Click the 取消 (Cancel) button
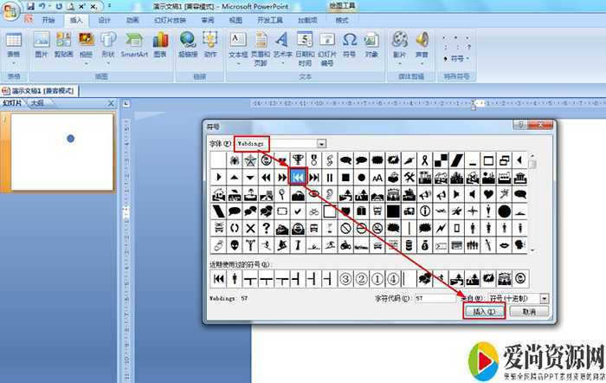This screenshot has width=606, height=383. click(x=528, y=311)
